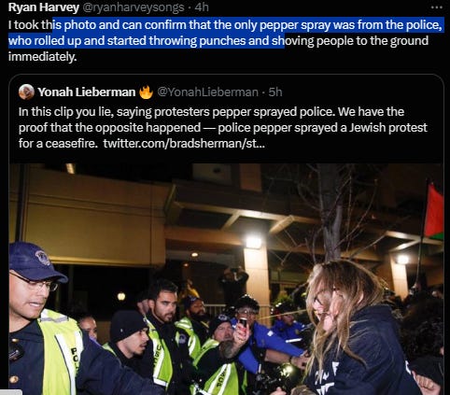Click the @YonahLieberman handle

coord(207,92)
